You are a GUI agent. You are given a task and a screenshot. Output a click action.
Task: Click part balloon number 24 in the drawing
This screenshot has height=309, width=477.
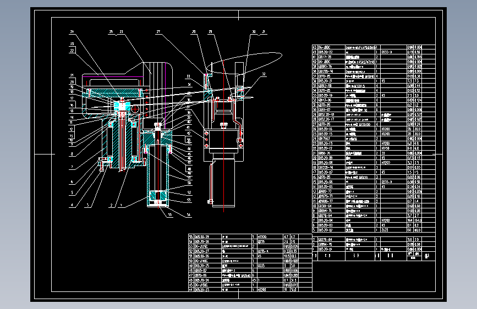coord(72,32)
